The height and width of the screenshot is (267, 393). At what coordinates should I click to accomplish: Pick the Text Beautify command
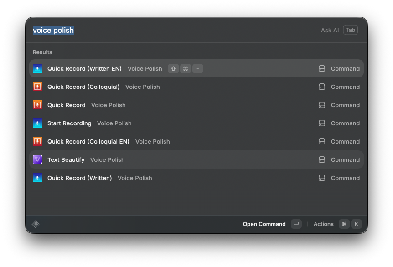pos(66,159)
